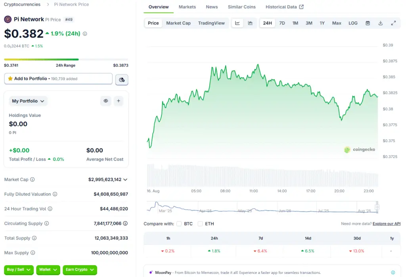The image size is (406, 277).
Task: Toggle LOG scale on the chart
Action: pos(353,23)
